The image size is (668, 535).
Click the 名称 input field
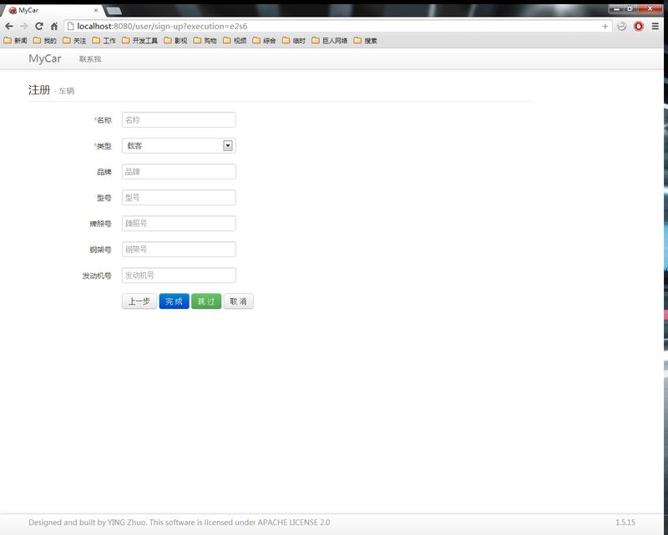click(179, 119)
